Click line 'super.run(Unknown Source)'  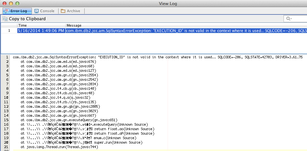click(82, 142)
